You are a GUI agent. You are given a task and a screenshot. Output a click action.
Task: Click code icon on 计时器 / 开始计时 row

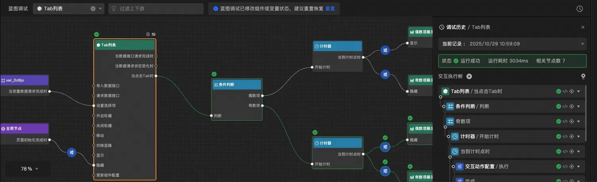click(x=565, y=136)
